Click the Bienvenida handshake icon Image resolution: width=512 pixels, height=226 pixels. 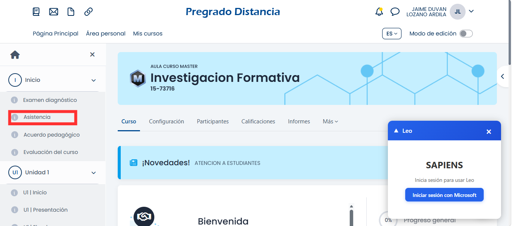tap(144, 217)
